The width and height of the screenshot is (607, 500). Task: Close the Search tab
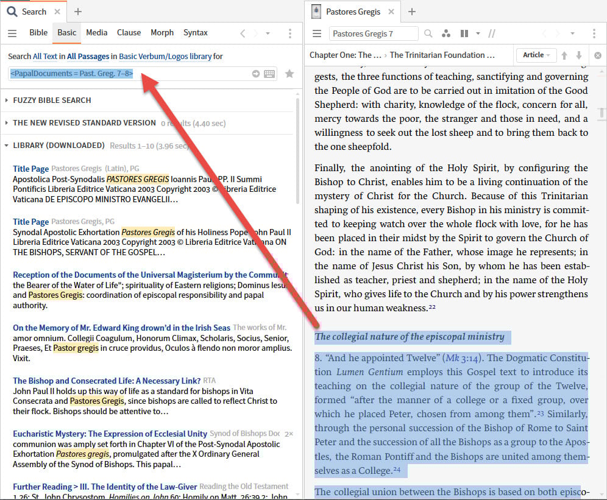click(57, 12)
